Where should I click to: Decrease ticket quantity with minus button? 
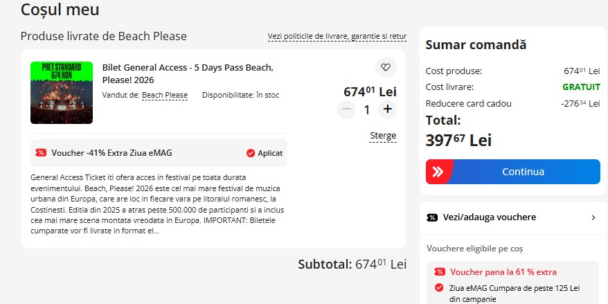pyautogui.click(x=347, y=109)
